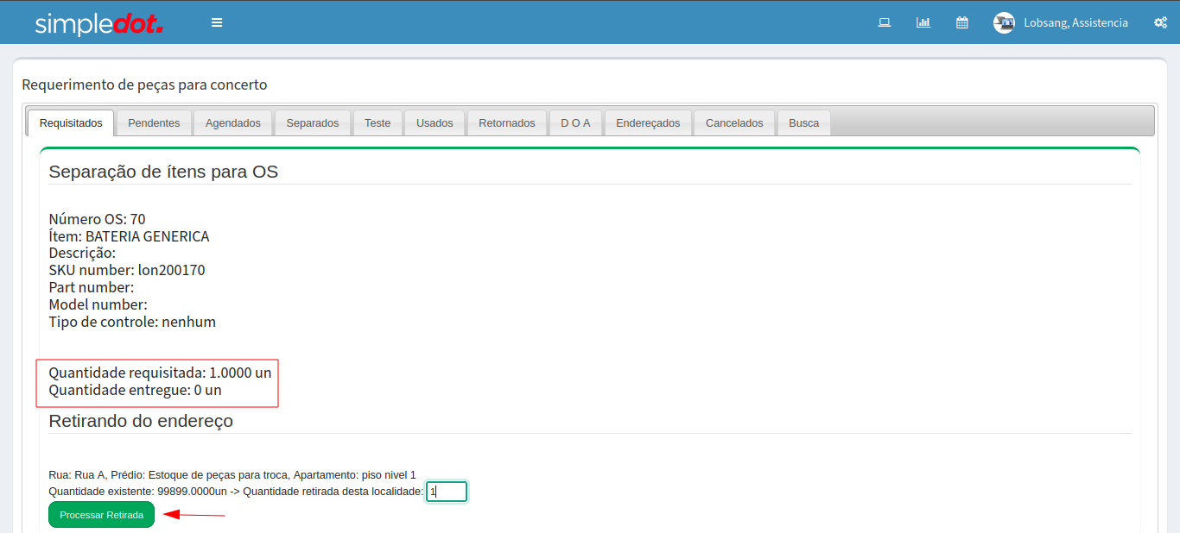This screenshot has width=1180, height=533.
Task: Open Lobsang, Assistencia user menu
Action: click(x=1075, y=23)
